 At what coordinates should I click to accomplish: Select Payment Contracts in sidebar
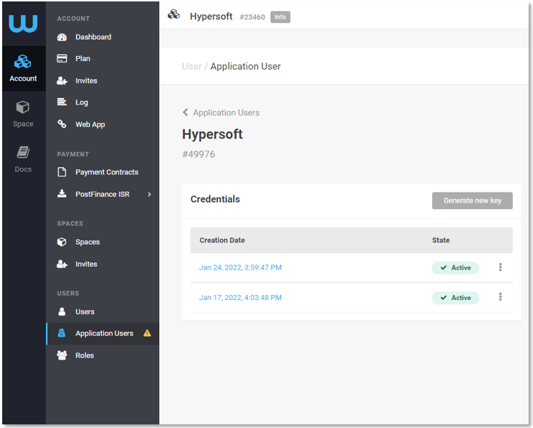(106, 172)
